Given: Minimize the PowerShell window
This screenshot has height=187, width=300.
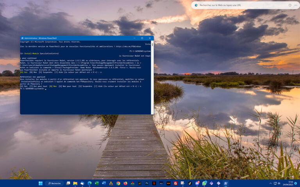Looking at the screenshot, I should coord(134,38).
